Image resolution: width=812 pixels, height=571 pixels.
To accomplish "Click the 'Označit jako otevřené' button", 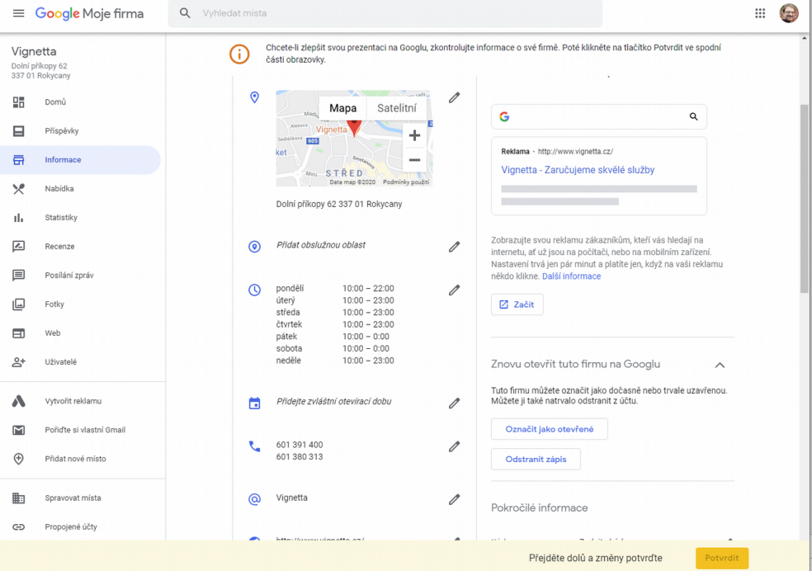I will coord(550,429).
